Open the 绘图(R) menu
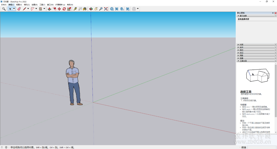 (x=35, y=5)
